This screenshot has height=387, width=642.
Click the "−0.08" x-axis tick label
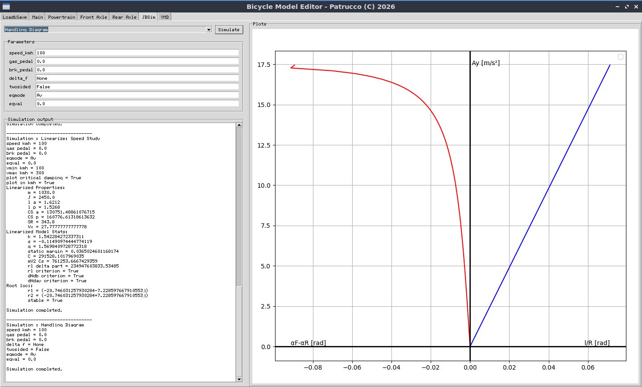(313, 367)
